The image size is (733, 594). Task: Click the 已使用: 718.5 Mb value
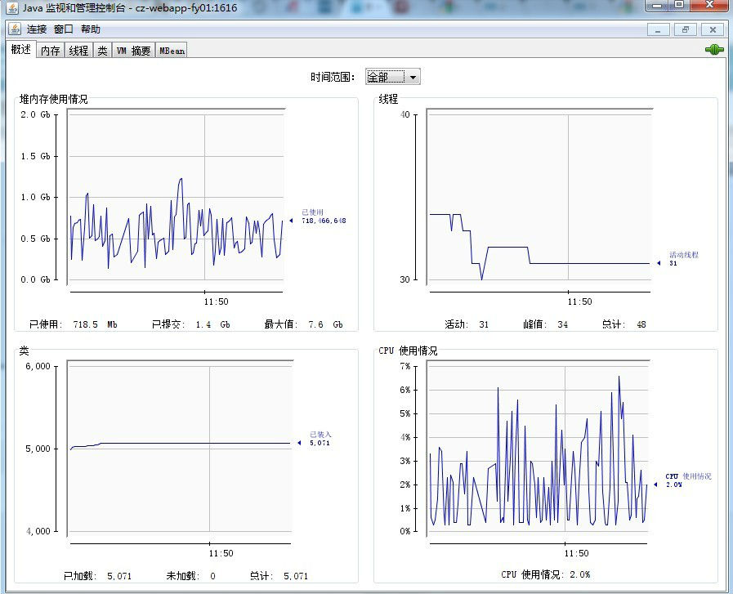73,324
